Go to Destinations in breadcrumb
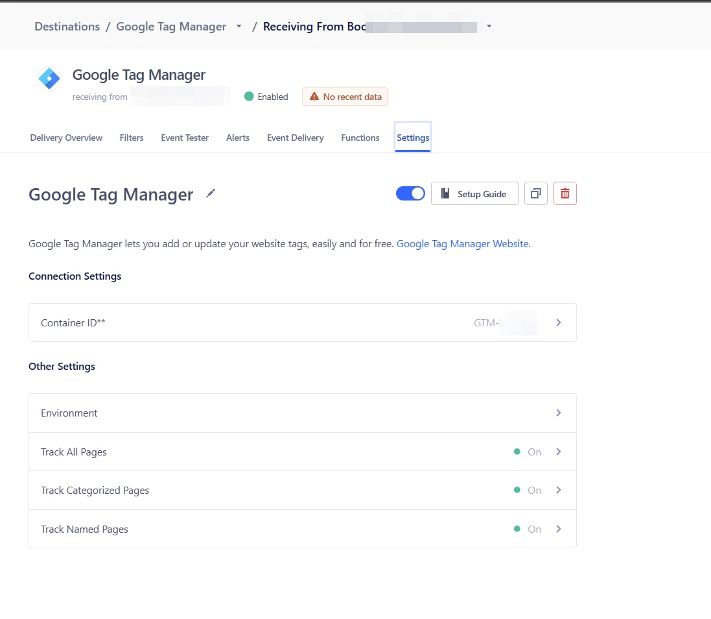The width and height of the screenshot is (711, 619). click(x=67, y=27)
